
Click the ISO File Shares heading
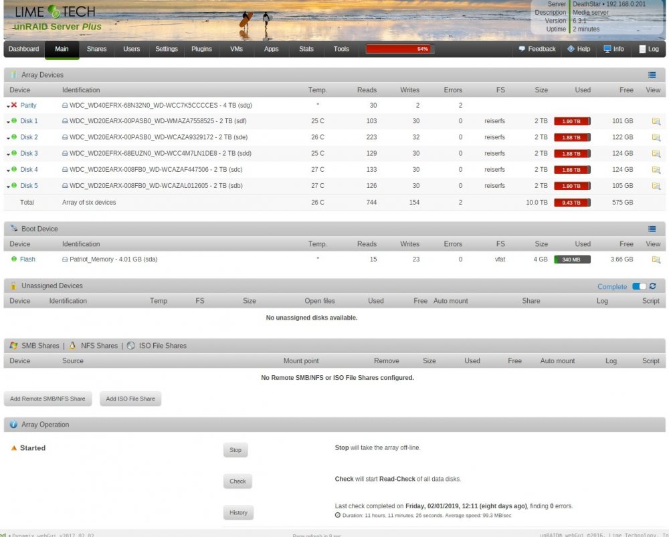click(x=163, y=346)
